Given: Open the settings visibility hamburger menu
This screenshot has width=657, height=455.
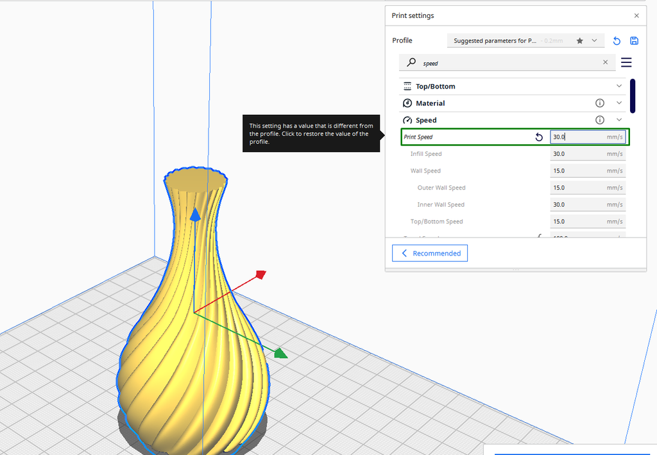Looking at the screenshot, I should pos(626,62).
